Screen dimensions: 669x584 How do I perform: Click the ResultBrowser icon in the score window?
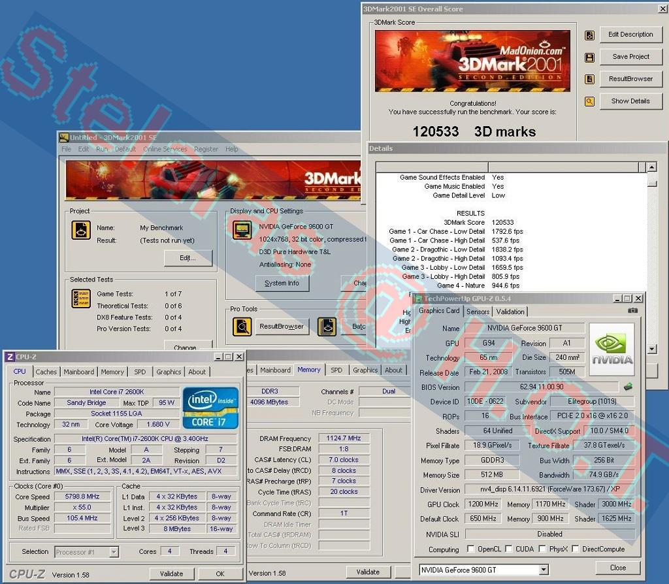tap(590, 79)
